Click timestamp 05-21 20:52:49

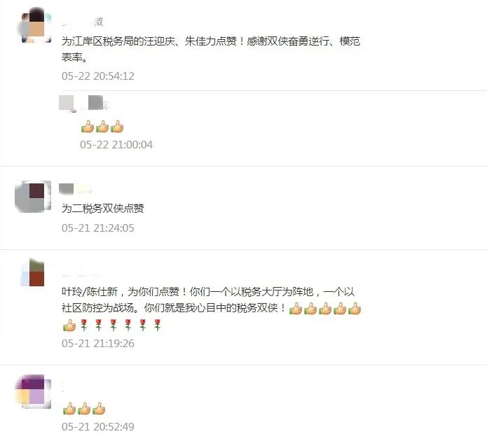coord(98,426)
